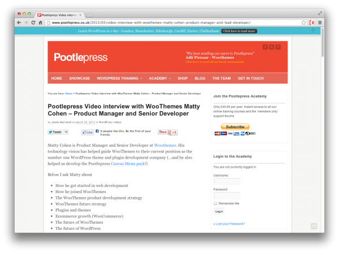Click the article title heading

click(x=124, y=110)
